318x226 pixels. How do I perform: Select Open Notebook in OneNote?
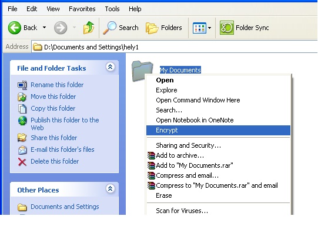point(218,120)
